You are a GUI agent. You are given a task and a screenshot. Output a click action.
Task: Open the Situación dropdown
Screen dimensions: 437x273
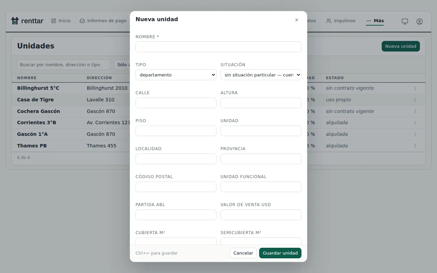coord(261,75)
